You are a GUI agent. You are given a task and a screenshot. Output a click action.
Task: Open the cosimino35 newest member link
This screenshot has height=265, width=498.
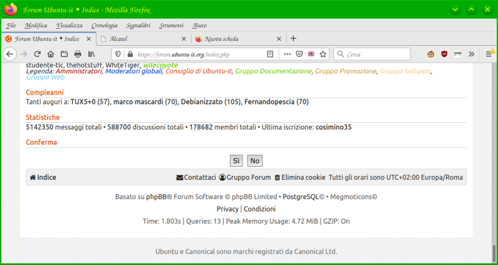[333, 127]
